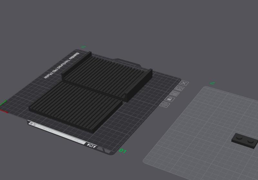258x180 pixels.
Task: Open plate settings via the hexagon gear icon
Action: (x=165, y=104)
